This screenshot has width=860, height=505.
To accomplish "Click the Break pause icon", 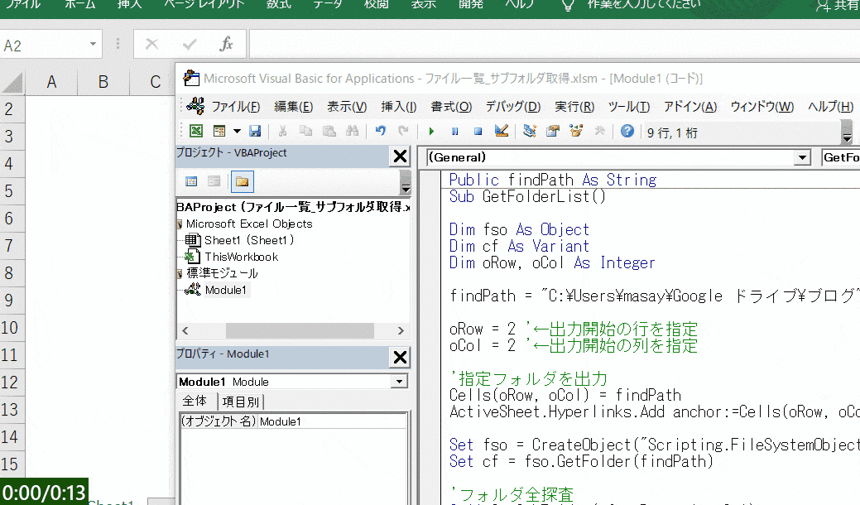I will coord(454,131).
